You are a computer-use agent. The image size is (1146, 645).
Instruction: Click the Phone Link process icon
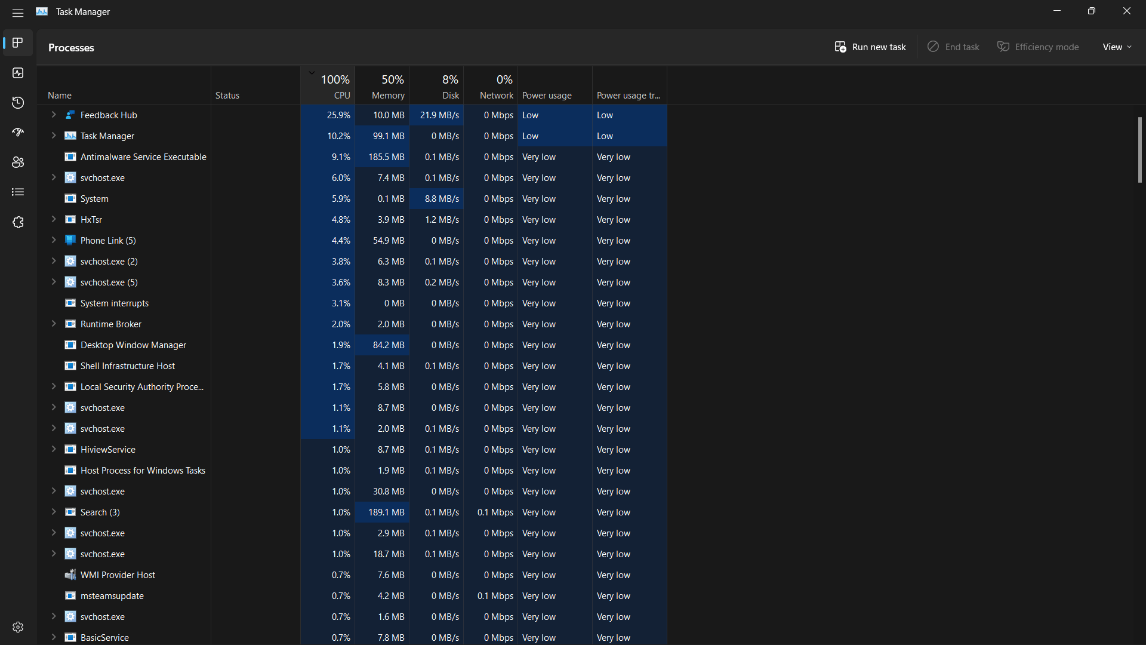pyautogui.click(x=70, y=240)
